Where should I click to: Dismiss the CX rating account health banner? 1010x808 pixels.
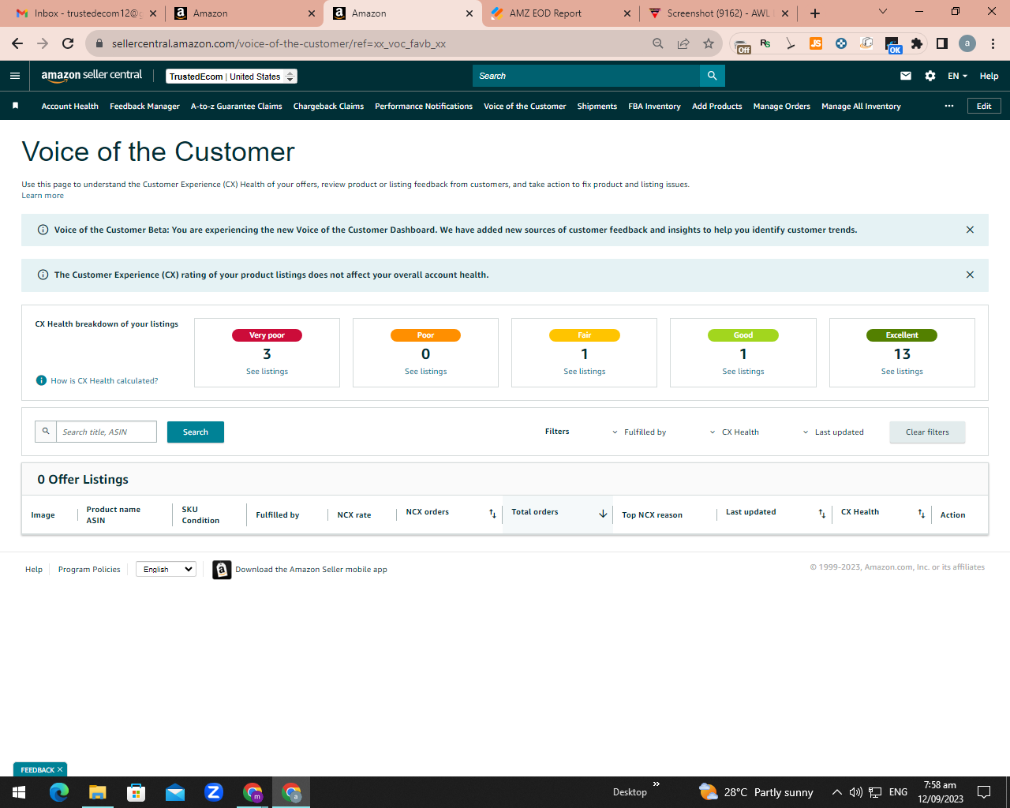(970, 275)
